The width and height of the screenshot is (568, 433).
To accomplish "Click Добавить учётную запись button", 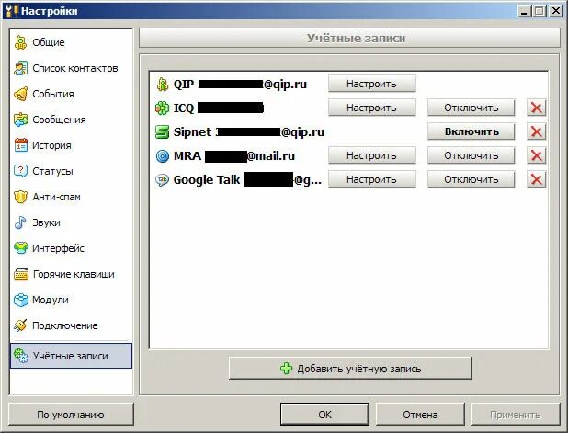I will pos(350,369).
